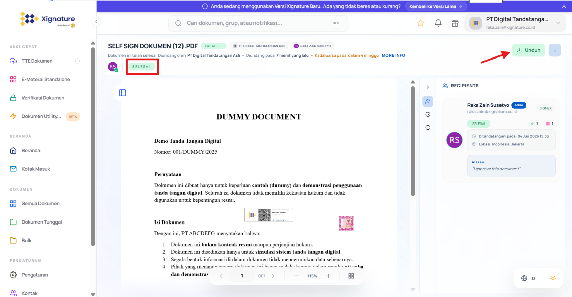The width and height of the screenshot is (572, 297).
Task: Go to previous page arrow
Action: click(x=221, y=276)
